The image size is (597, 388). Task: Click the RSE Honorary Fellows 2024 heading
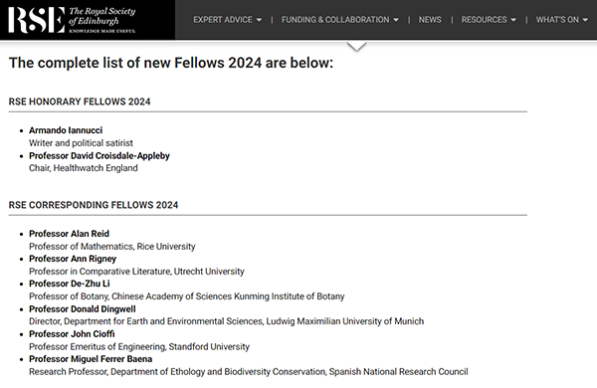(80, 101)
